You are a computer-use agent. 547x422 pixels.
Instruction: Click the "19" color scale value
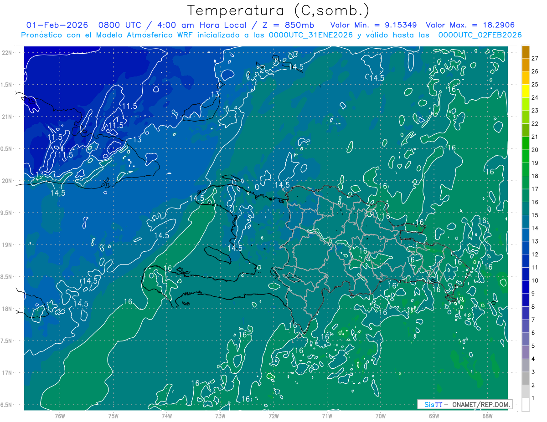pyautogui.click(x=535, y=163)
